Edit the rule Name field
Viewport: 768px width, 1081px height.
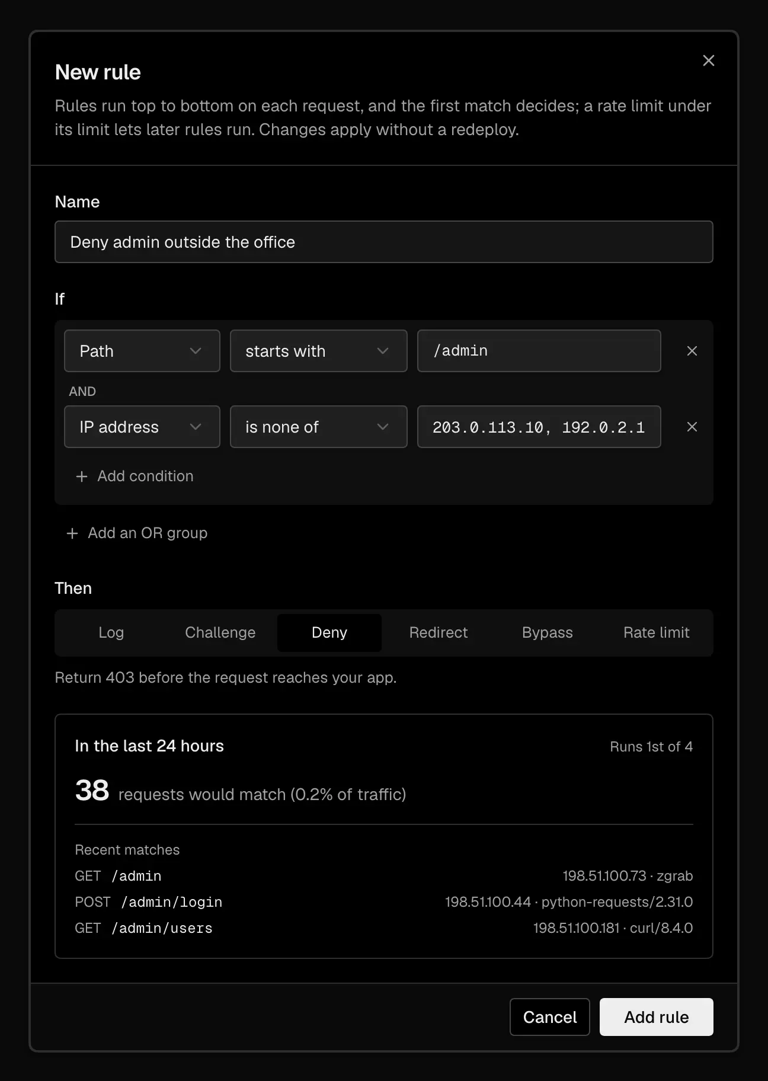(x=384, y=242)
